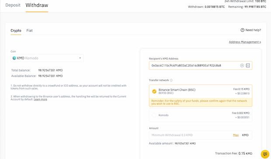Image resolution: width=271 pixels, height=159 pixels.
Task: Click the KMD coin logo icon
Action: click(x=14, y=58)
